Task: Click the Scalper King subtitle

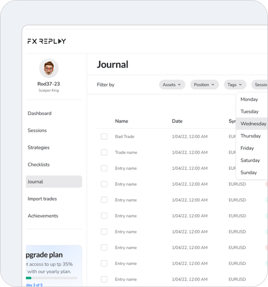Action: 49,90
